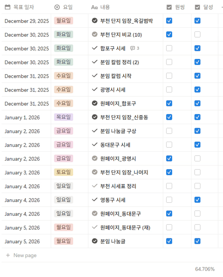Click the Aa text icon beside 내용

94,7
